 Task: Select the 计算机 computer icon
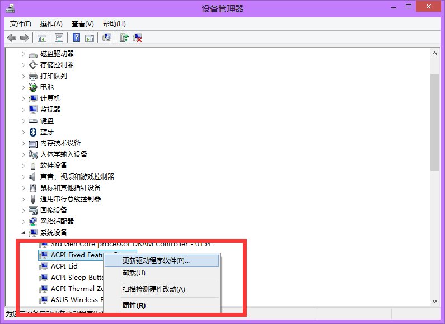(33, 98)
